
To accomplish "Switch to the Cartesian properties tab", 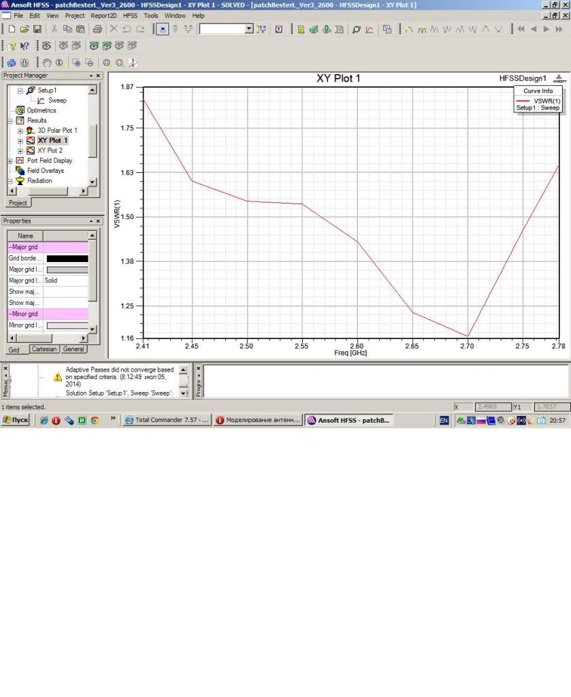I will pos(44,349).
